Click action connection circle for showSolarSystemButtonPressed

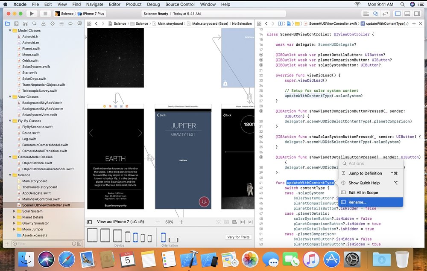pyautogui.click(x=261, y=137)
